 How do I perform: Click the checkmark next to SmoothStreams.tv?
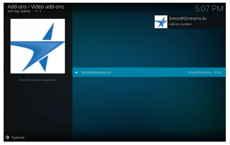(x=77, y=72)
